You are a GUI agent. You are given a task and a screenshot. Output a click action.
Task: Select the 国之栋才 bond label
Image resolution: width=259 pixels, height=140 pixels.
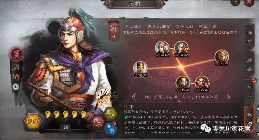pos(133,27)
